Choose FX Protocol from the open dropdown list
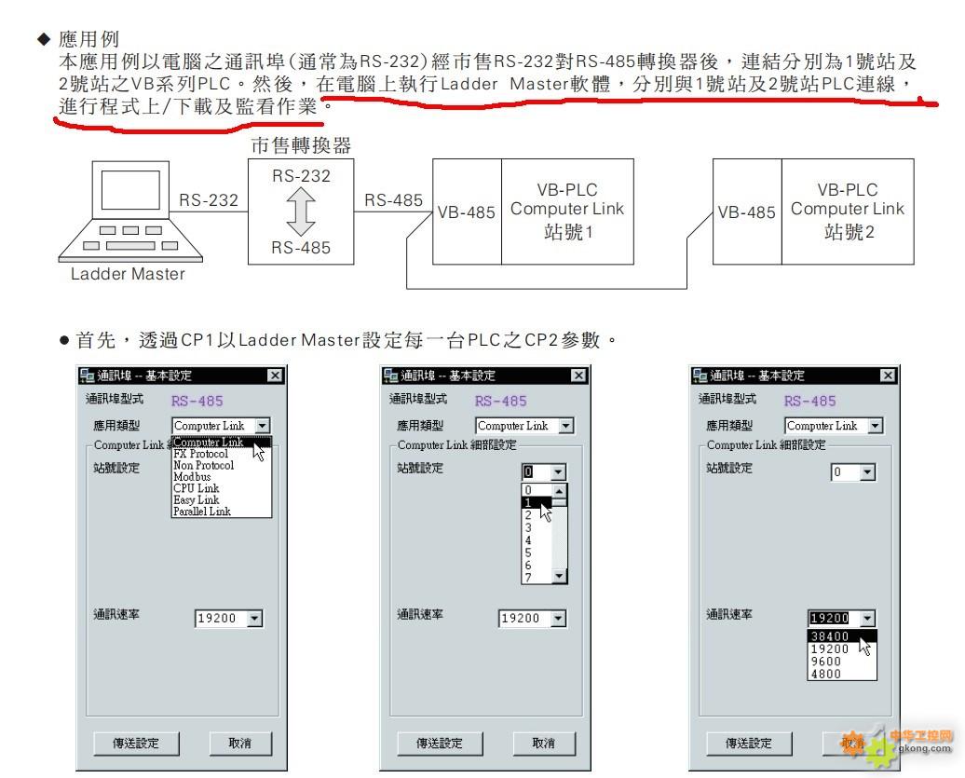The width and height of the screenshot is (965, 778). pos(198,454)
